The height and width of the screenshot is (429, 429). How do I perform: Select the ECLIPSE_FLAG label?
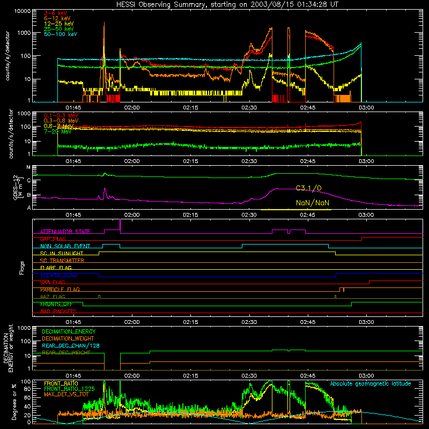tap(58, 275)
